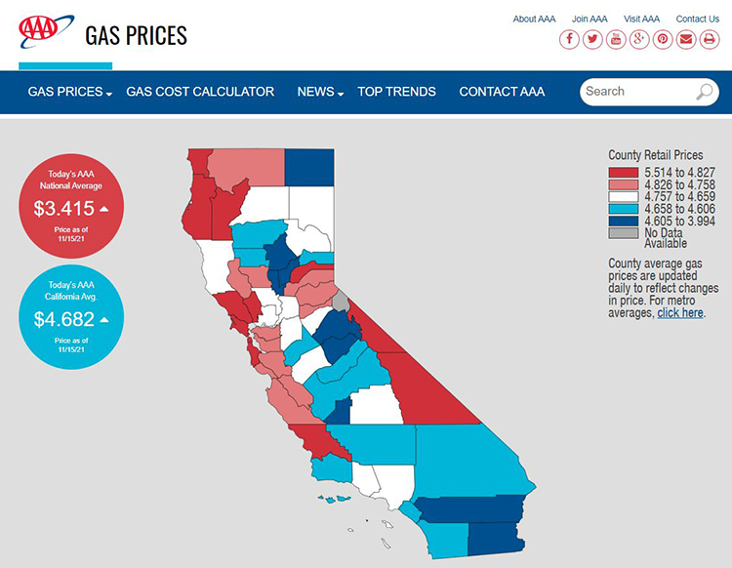Go to the AAA logo homepage

(46, 31)
